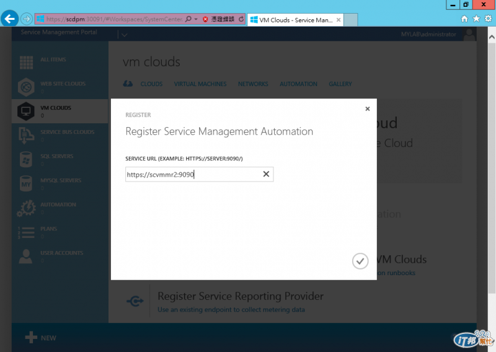Click the Service Reporting Provider plug icon

(135, 301)
